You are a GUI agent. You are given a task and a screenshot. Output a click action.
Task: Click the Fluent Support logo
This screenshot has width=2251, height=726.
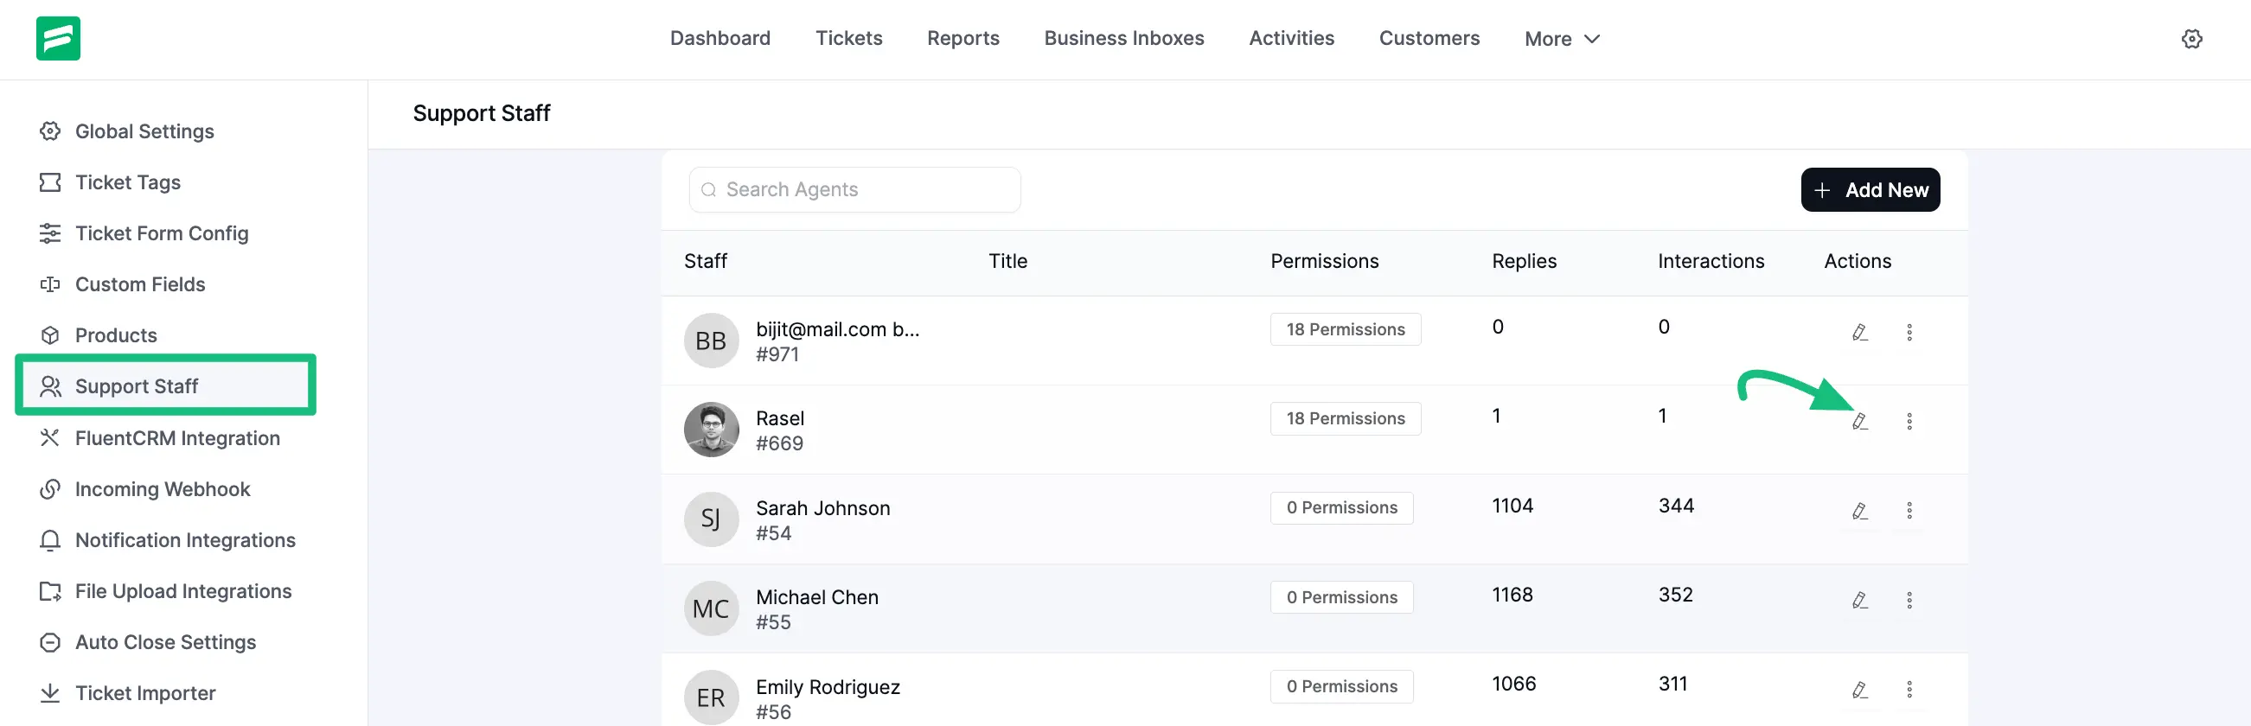coord(57,38)
